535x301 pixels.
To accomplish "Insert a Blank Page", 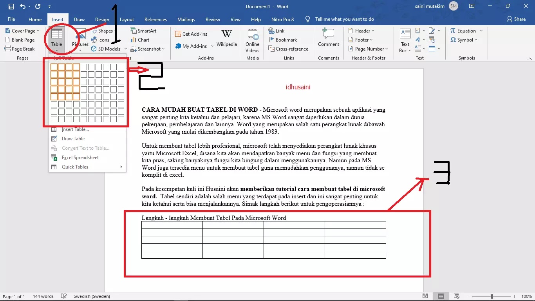I will click(x=20, y=40).
